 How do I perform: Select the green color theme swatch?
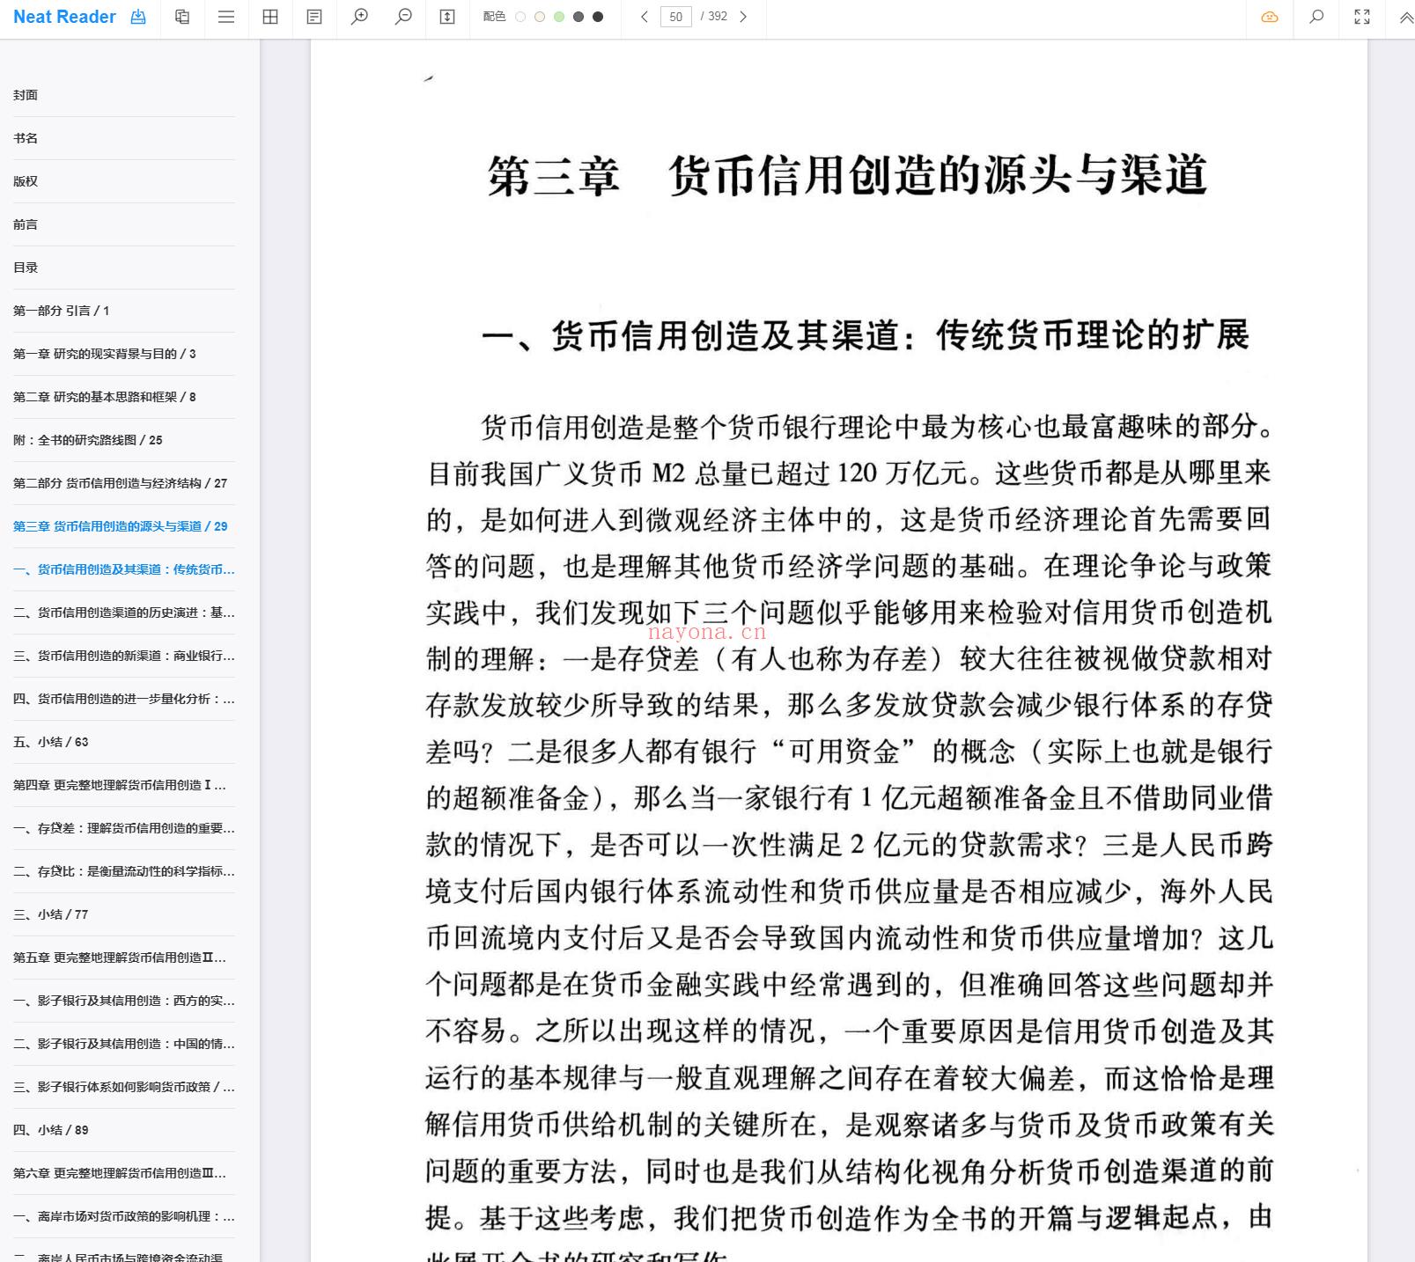point(559,17)
